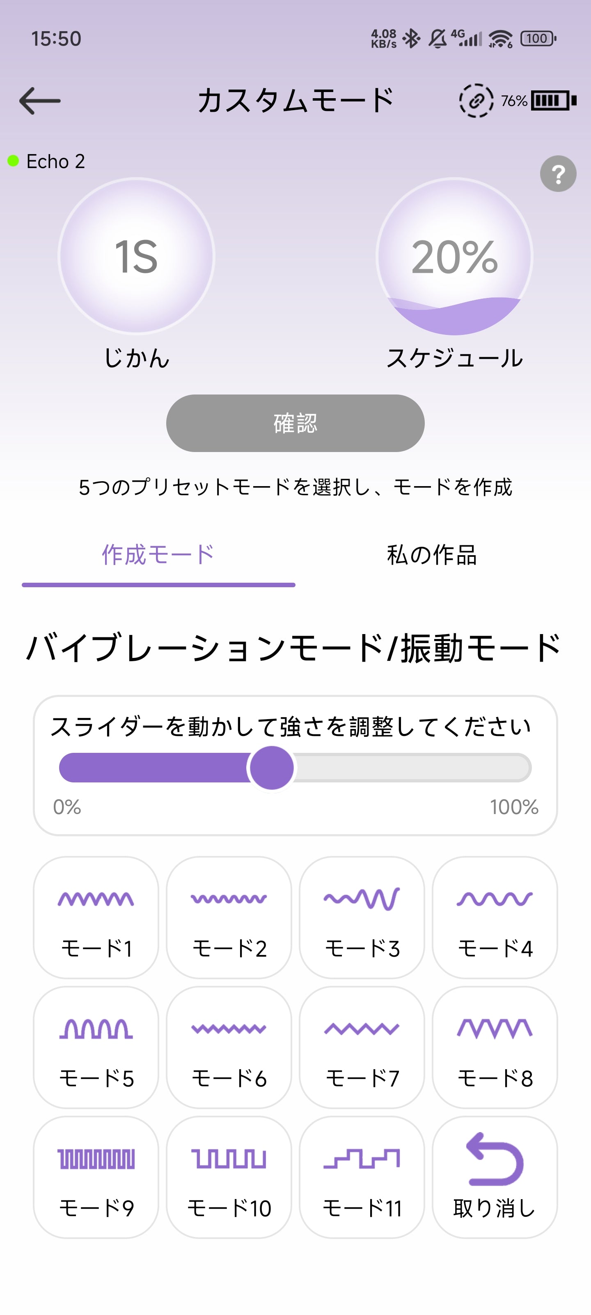Image resolution: width=591 pixels, height=1315 pixels.
Task: Tap the device battery indicator in header
Action: 552,101
